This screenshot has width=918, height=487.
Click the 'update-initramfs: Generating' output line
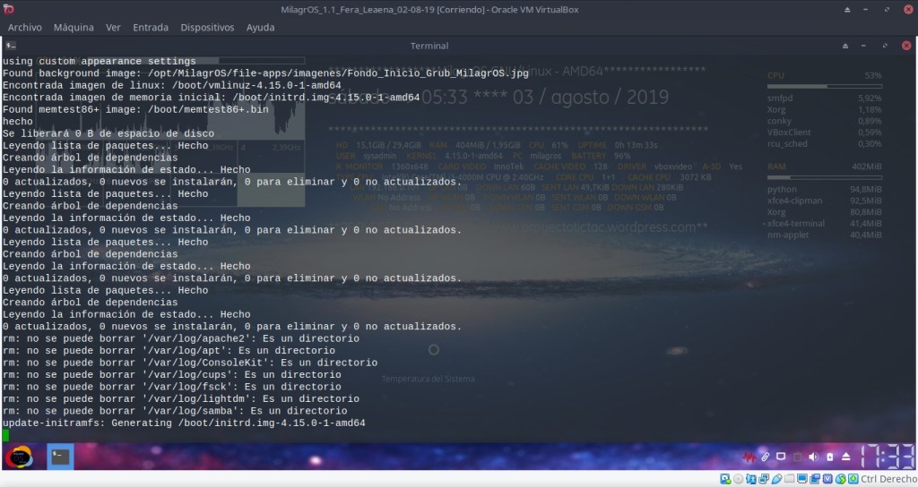tap(184, 423)
